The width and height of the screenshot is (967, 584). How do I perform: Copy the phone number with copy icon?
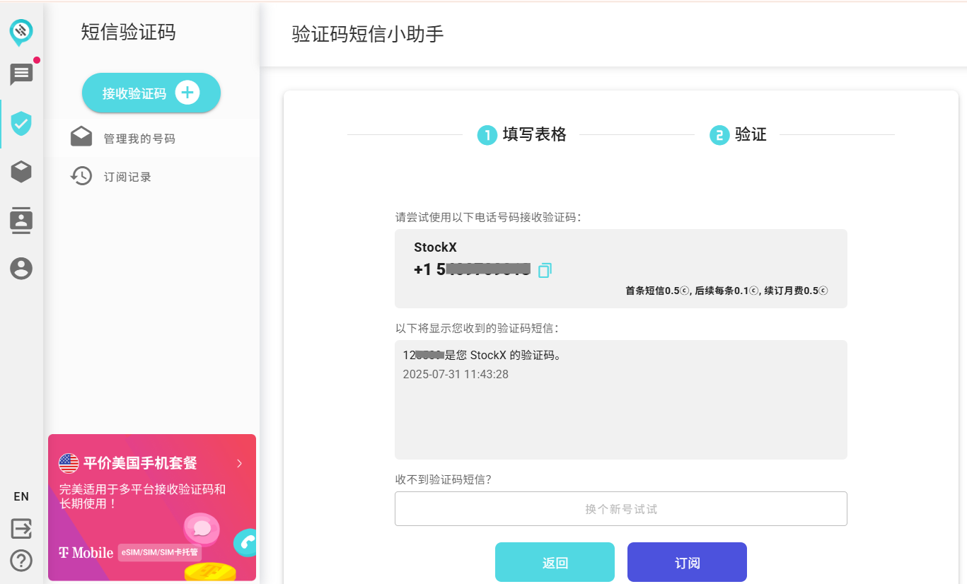pyautogui.click(x=545, y=270)
